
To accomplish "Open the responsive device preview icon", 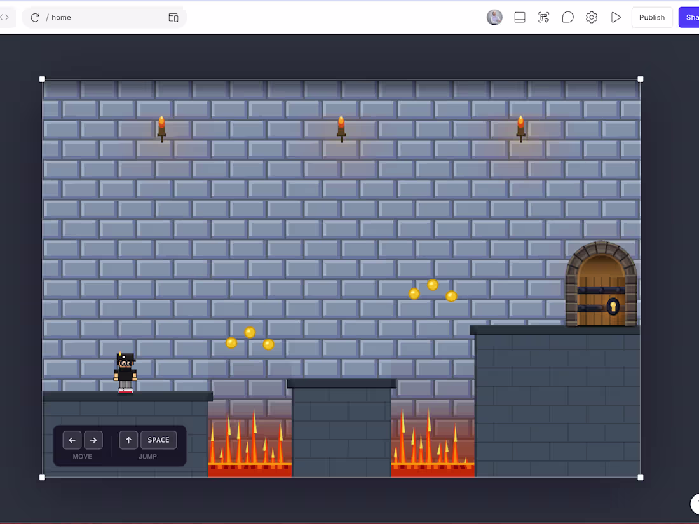I will tap(173, 17).
